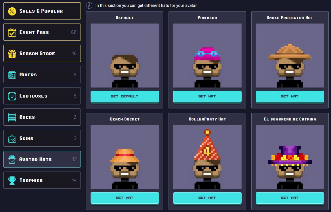The image size is (331, 212).
Task: Click the info icon above hat list
Action: 89,5
